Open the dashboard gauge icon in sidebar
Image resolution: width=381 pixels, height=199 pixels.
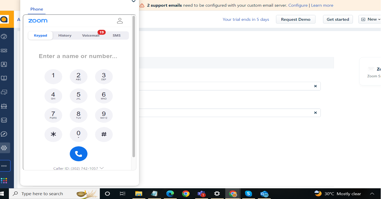(4, 37)
